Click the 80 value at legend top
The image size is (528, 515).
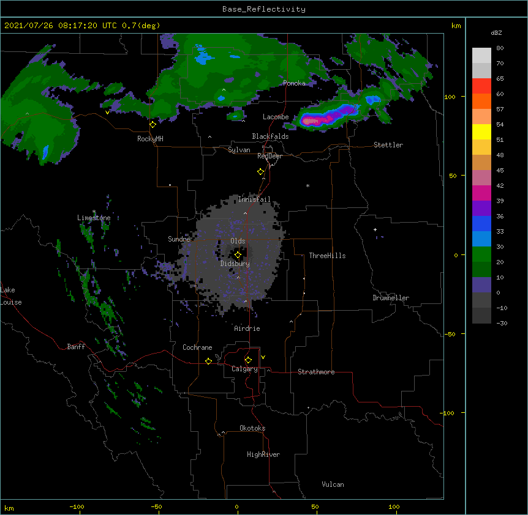pyautogui.click(x=500, y=48)
